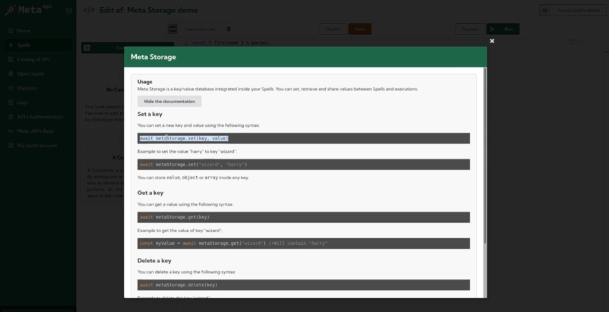
Task: Open Access Spell's details
Action: click(x=573, y=11)
